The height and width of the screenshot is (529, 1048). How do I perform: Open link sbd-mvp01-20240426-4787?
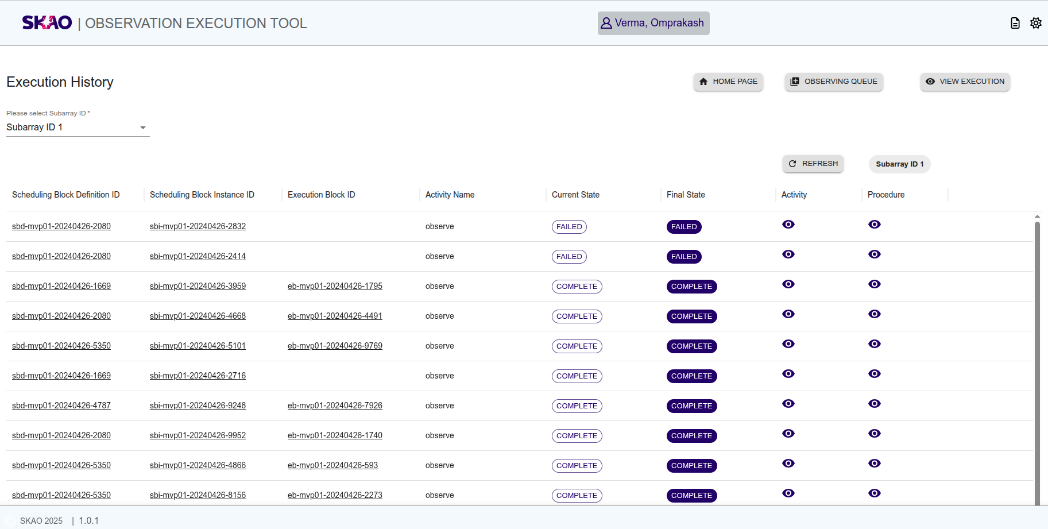tap(61, 406)
